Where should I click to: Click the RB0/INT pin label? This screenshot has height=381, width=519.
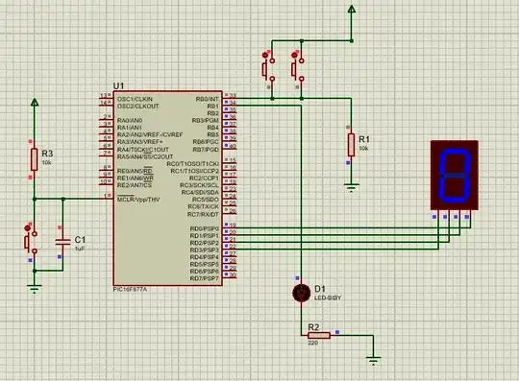click(x=208, y=99)
